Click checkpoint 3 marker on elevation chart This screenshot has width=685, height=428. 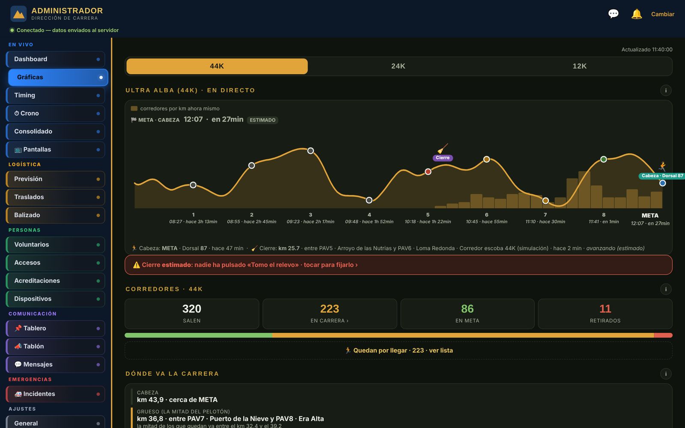tap(311, 151)
